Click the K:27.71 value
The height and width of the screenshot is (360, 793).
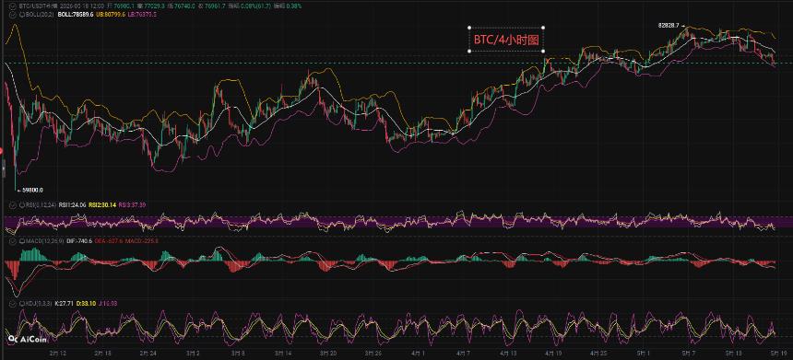65,304
